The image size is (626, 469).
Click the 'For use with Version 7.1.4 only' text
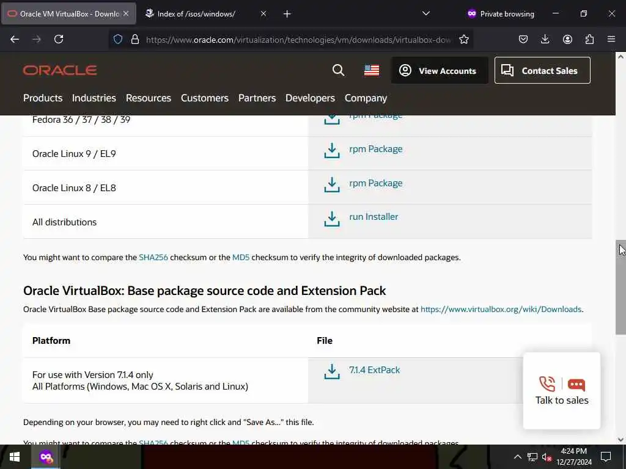coord(93,375)
